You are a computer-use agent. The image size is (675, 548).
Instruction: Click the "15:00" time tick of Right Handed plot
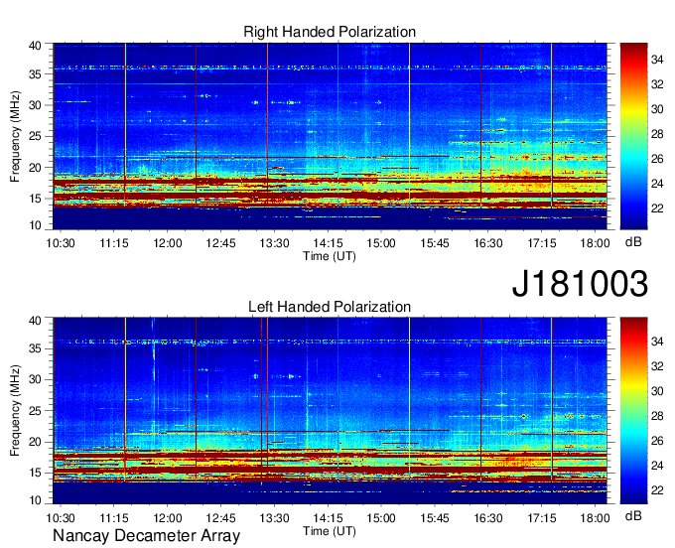click(x=381, y=243)
